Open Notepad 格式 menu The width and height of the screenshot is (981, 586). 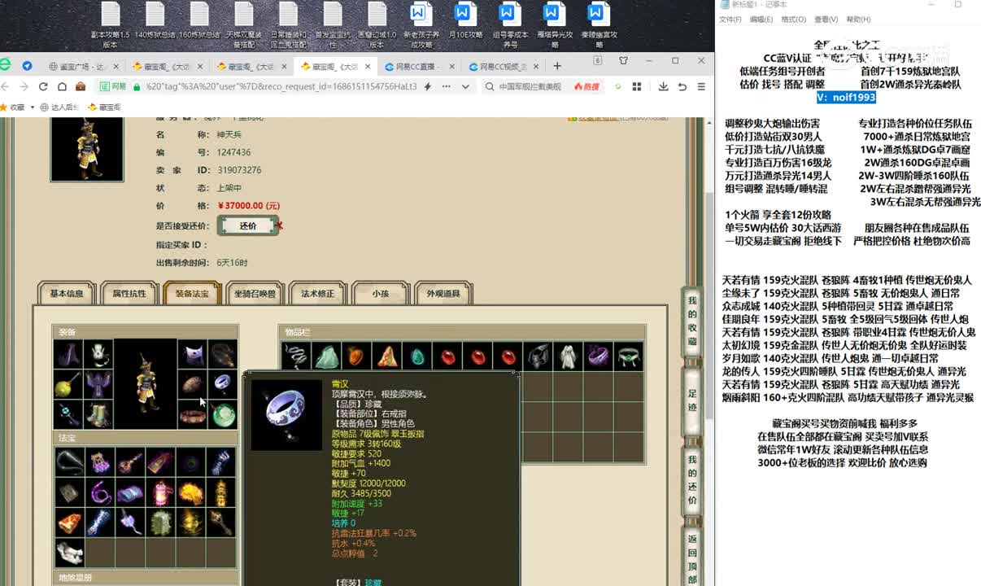click(x=793, y=20)
